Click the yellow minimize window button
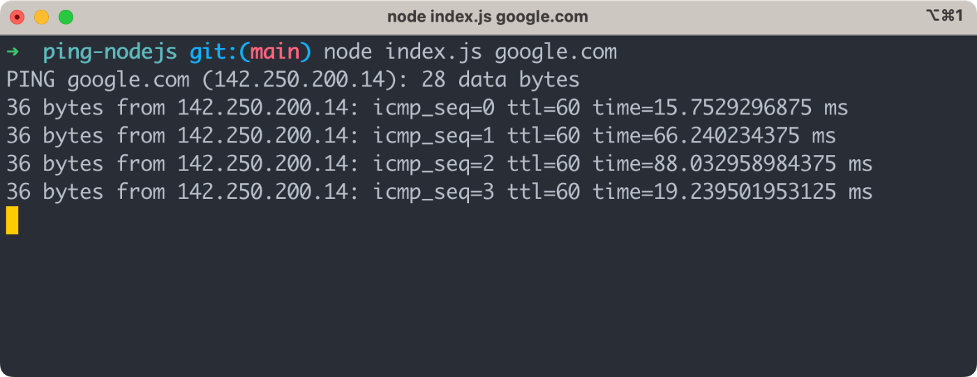The width and height of the screenshot is (977, 377). pyautogui.click(x=41, y=17)
